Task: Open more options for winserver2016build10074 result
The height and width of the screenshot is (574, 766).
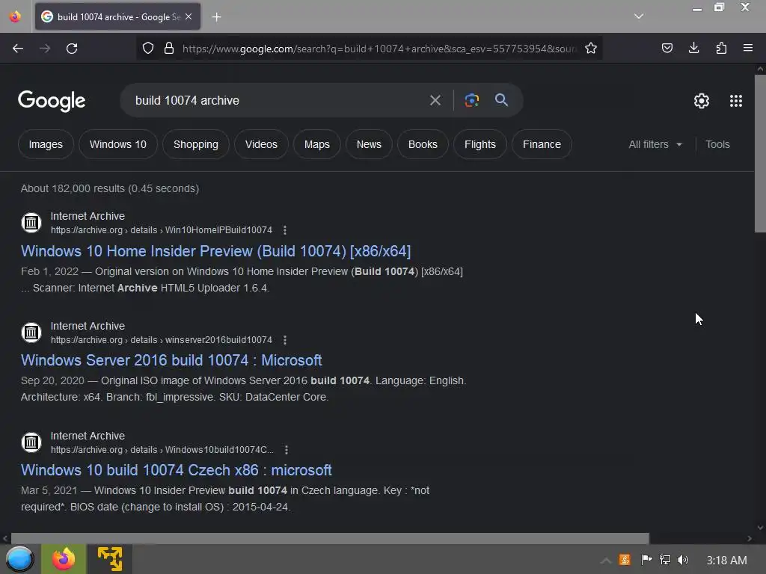Action: tap(285, 340)
